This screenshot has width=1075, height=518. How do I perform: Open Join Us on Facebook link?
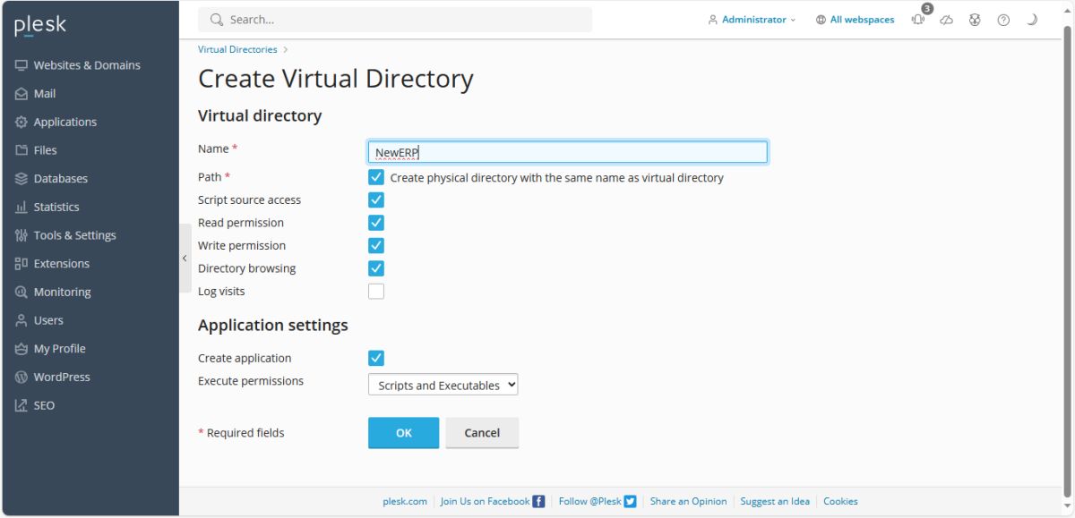pyautogui.click(x=485, y=501)
